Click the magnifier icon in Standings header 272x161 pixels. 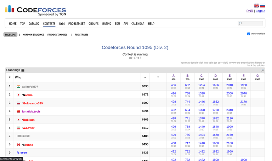coord(262,70)
